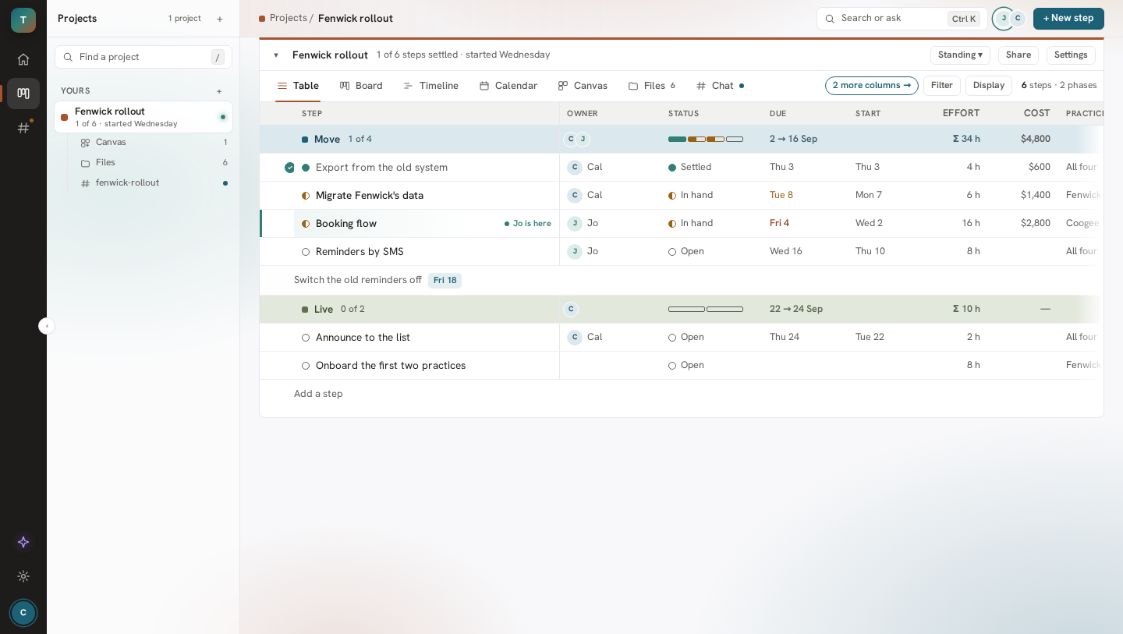The height and width of the screenshot is (634, 1123).
Task: Open the Standing dropdown
Action: (x=960, y=55)
